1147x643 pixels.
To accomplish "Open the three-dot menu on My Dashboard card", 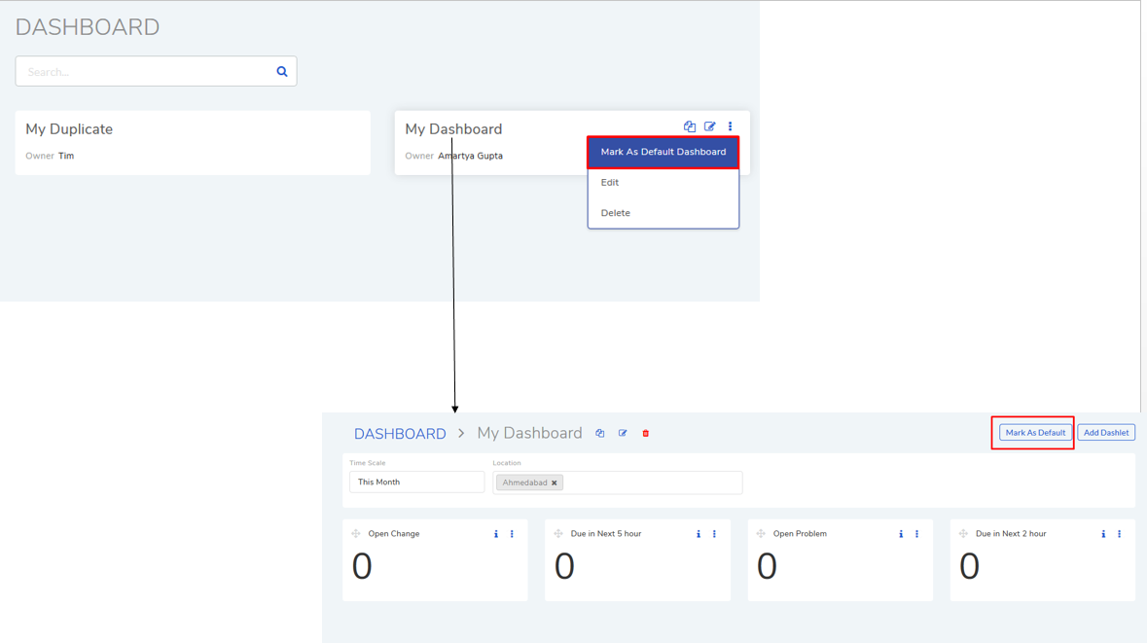I will point(730,126).
